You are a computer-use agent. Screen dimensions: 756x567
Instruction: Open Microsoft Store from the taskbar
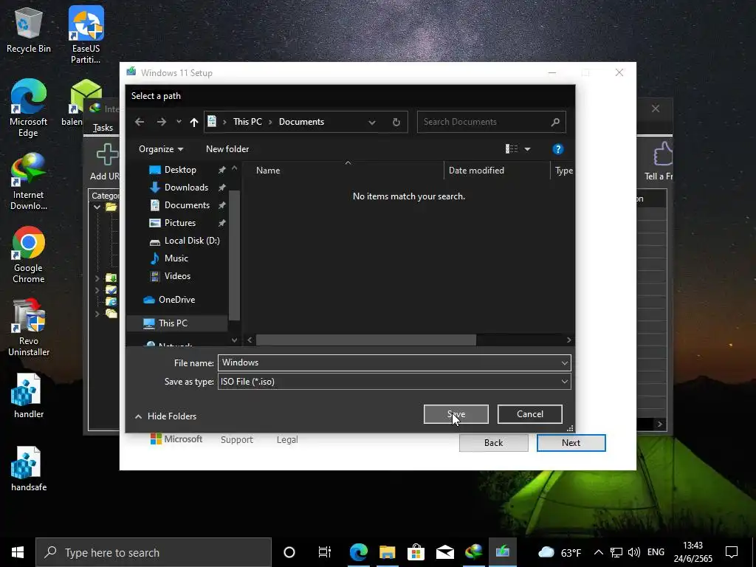(x=416, y=552)
